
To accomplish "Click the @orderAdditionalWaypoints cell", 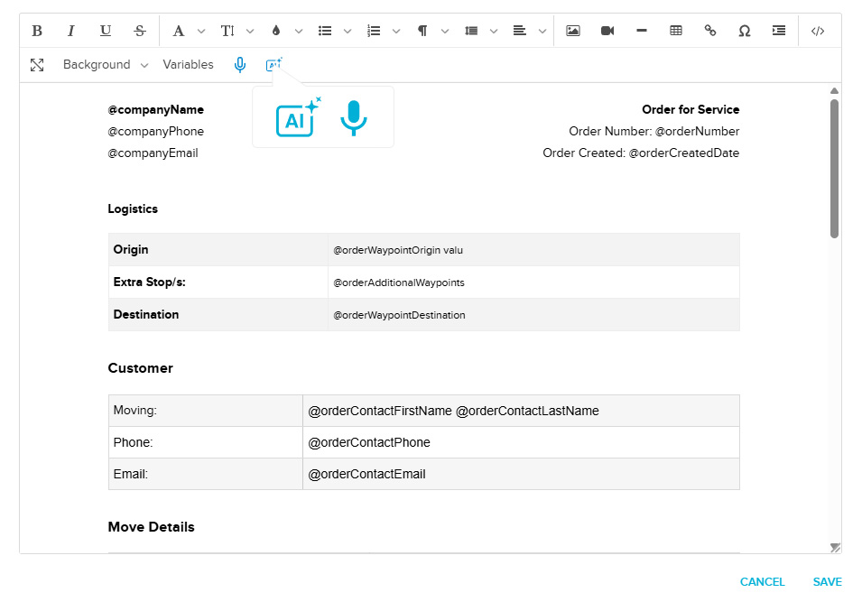I will click(x=533, y=282).
